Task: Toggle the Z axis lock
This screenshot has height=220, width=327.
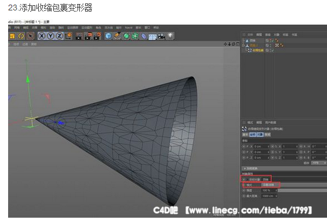Action: pos(60,36)
